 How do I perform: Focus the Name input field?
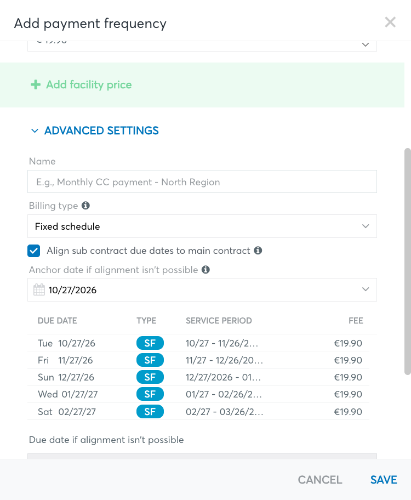(202, 182)
